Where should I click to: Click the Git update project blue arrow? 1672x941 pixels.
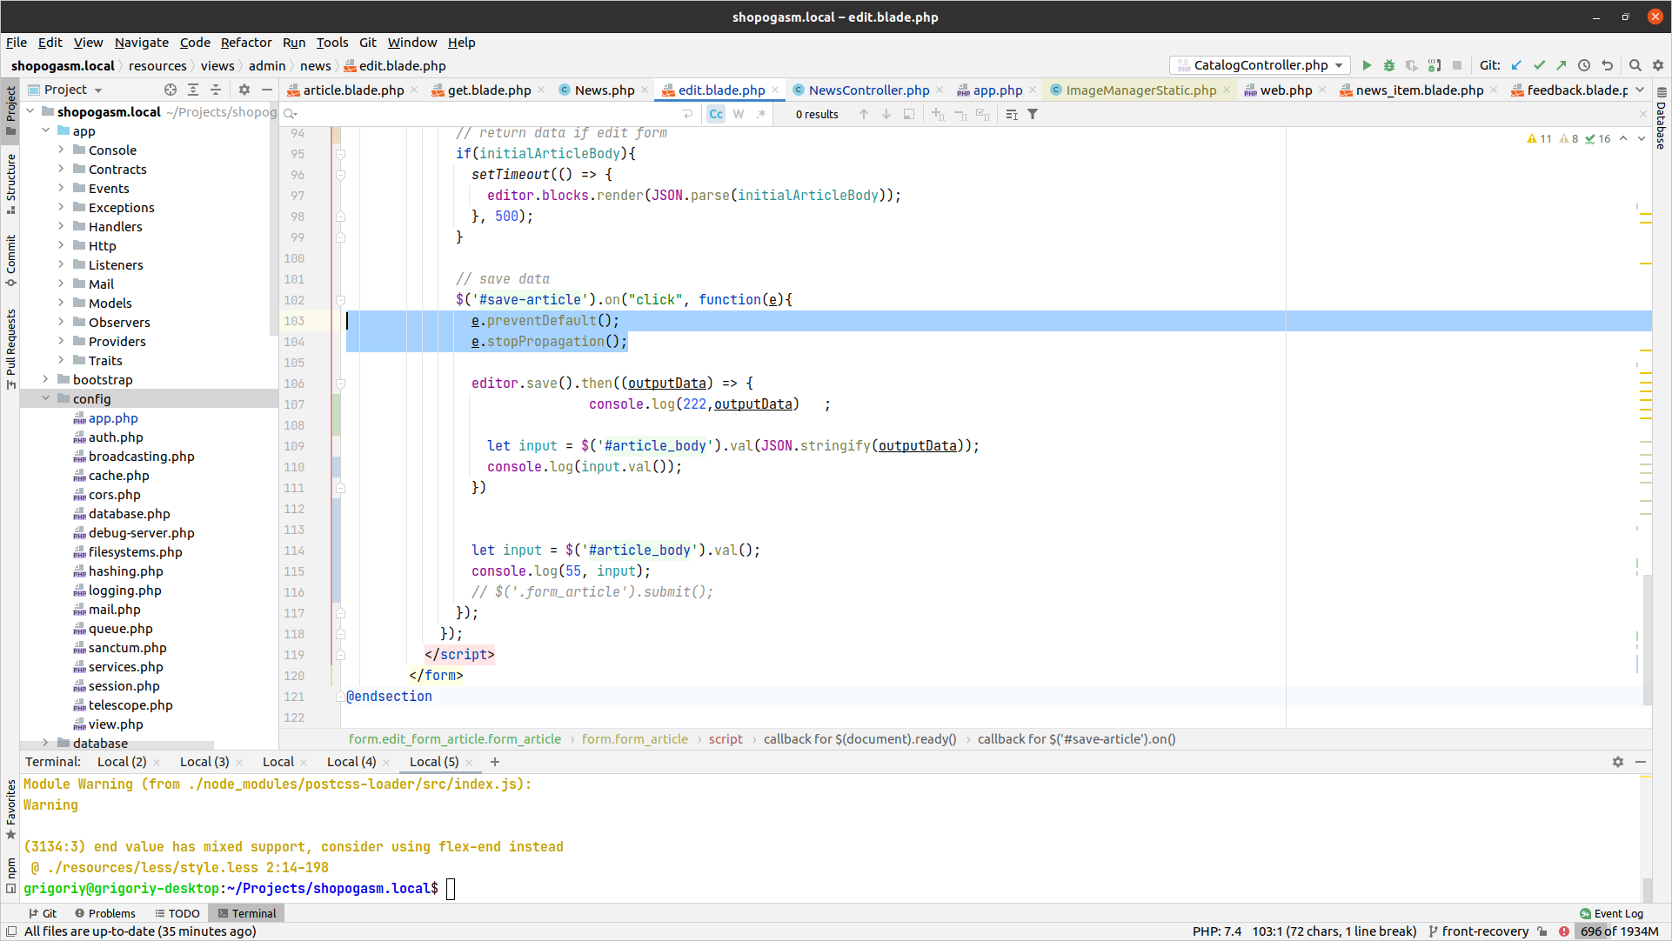click(1516, 65)
